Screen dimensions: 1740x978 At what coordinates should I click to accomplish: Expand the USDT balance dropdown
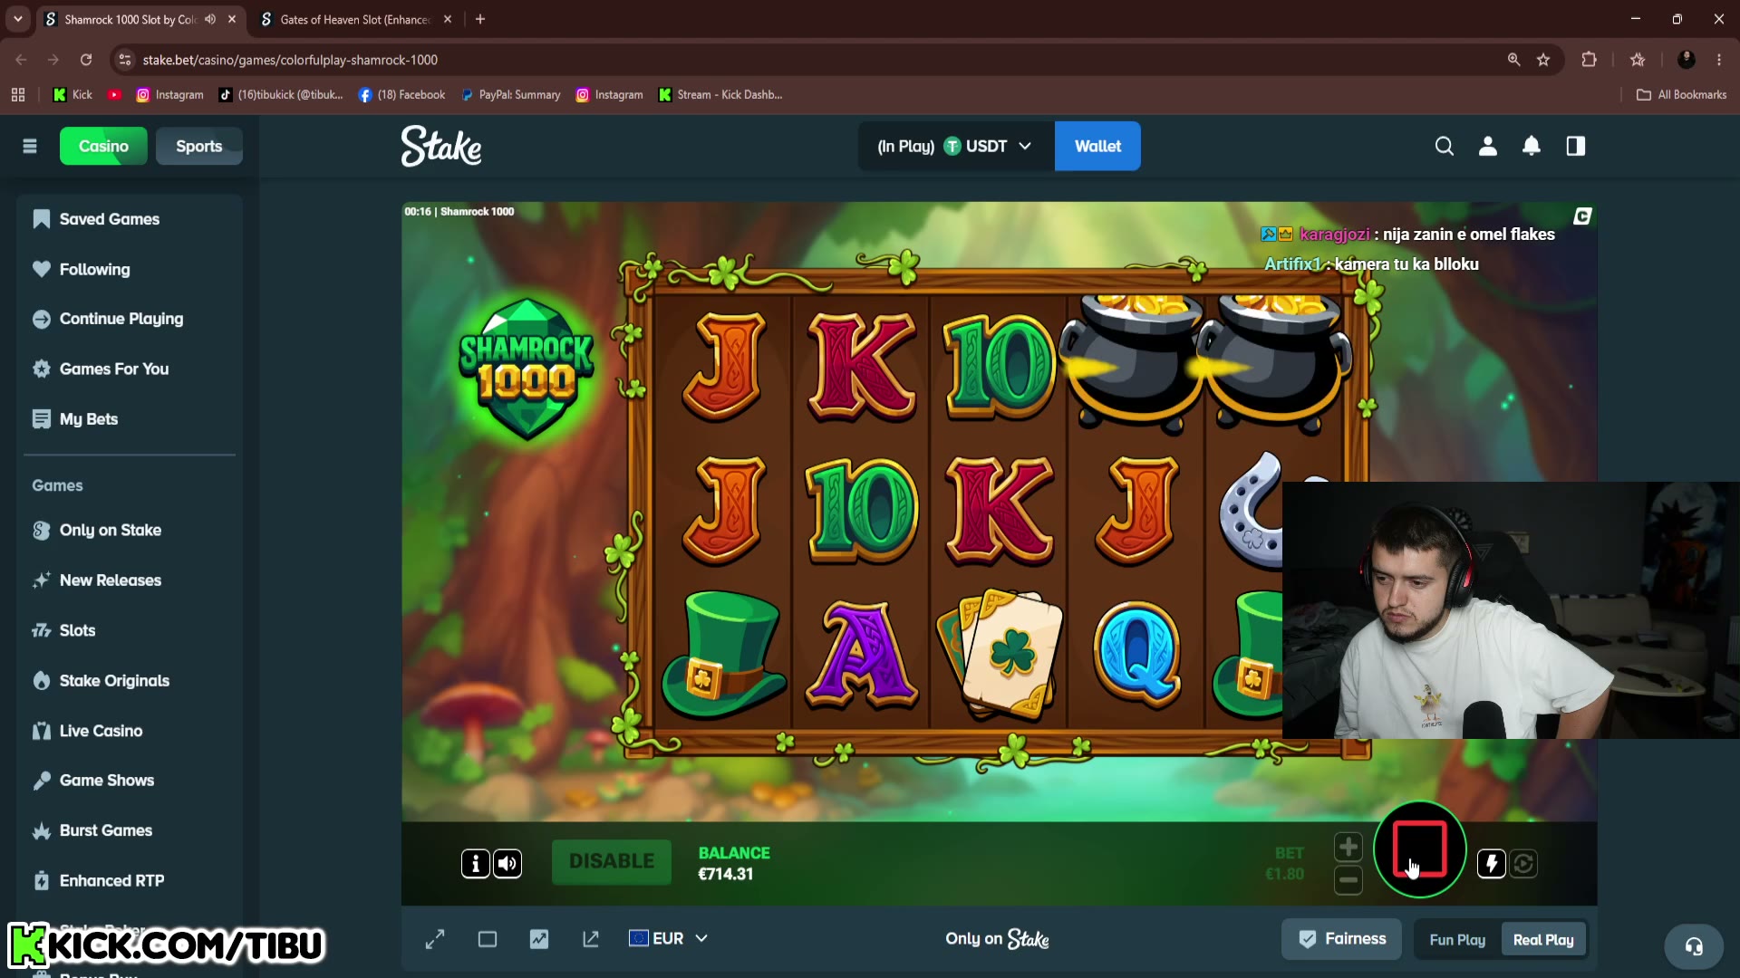pyautogui.click(x=955, y=146)
